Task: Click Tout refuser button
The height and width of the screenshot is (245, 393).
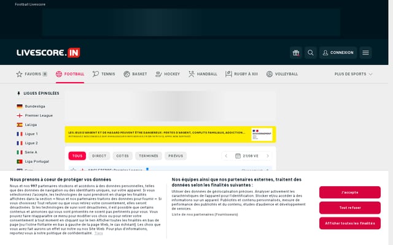Action: (350, 208)
